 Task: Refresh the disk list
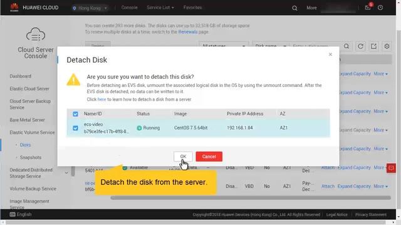click(360, 46)
